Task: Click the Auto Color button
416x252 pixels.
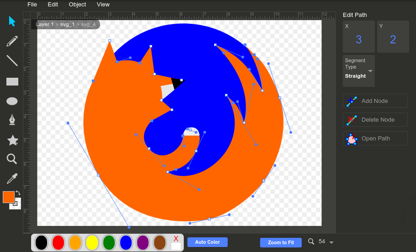Action: [x=208, y=242]
